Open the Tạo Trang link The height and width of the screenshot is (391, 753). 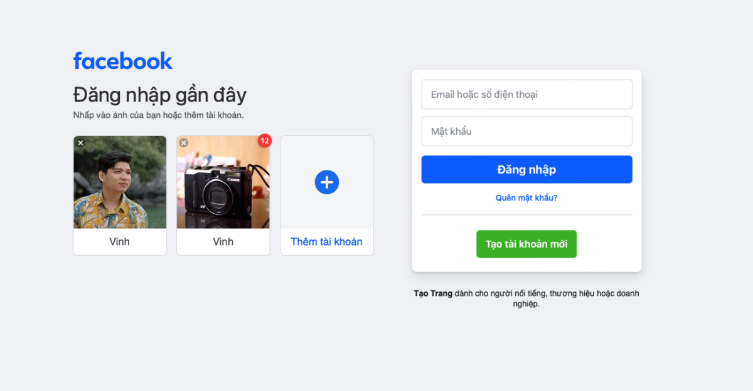[x=433, y=293]
